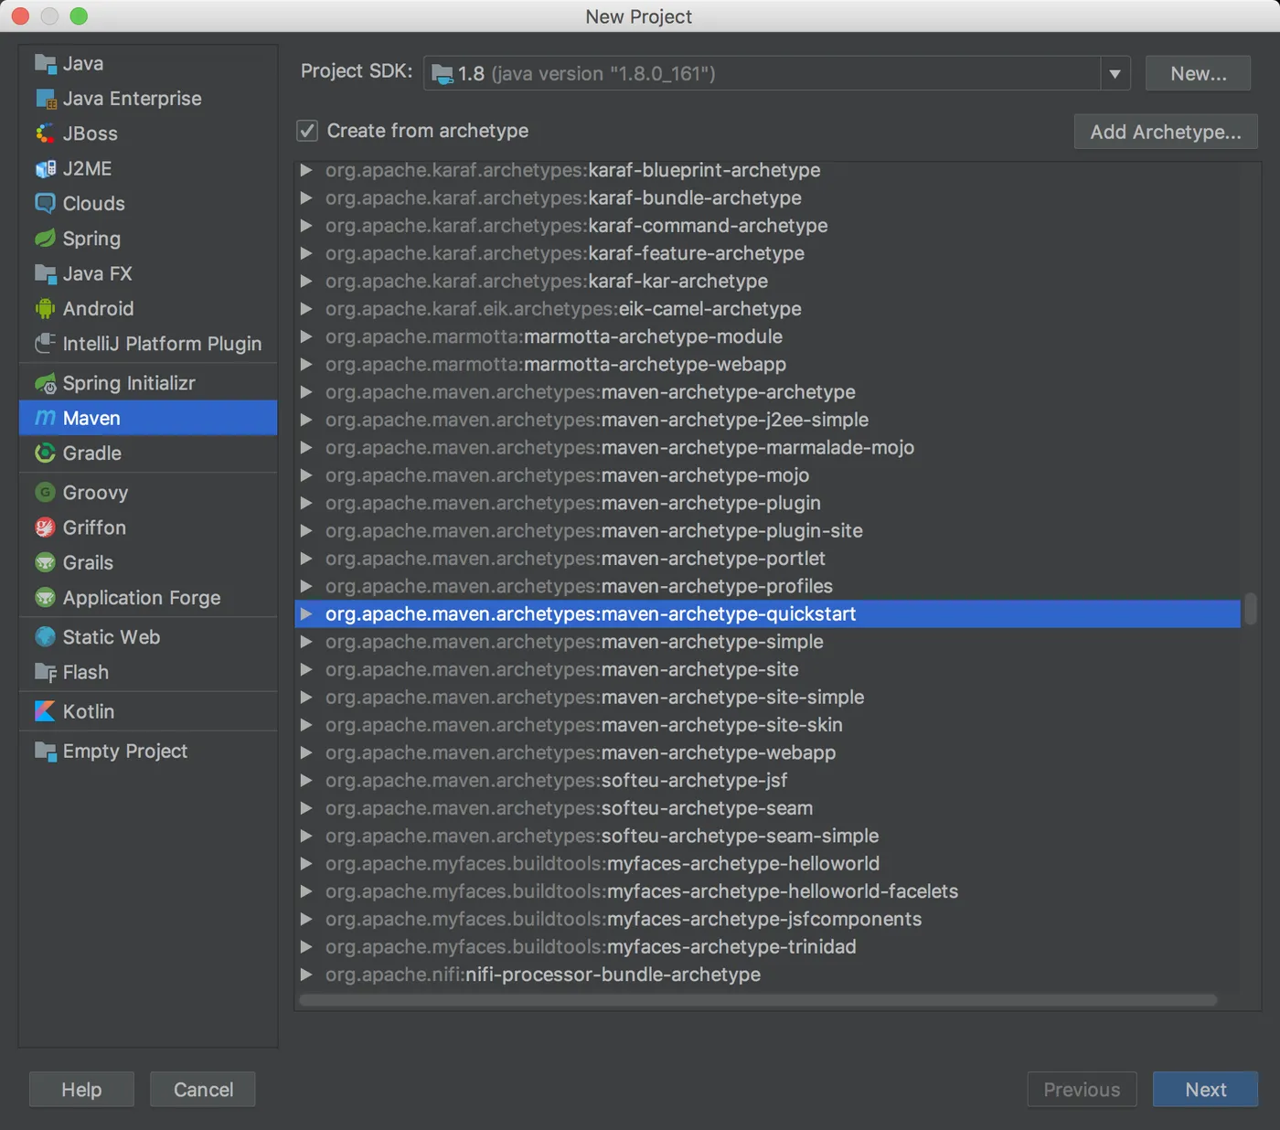Select the Java FX icon

[x=45, y=273]
